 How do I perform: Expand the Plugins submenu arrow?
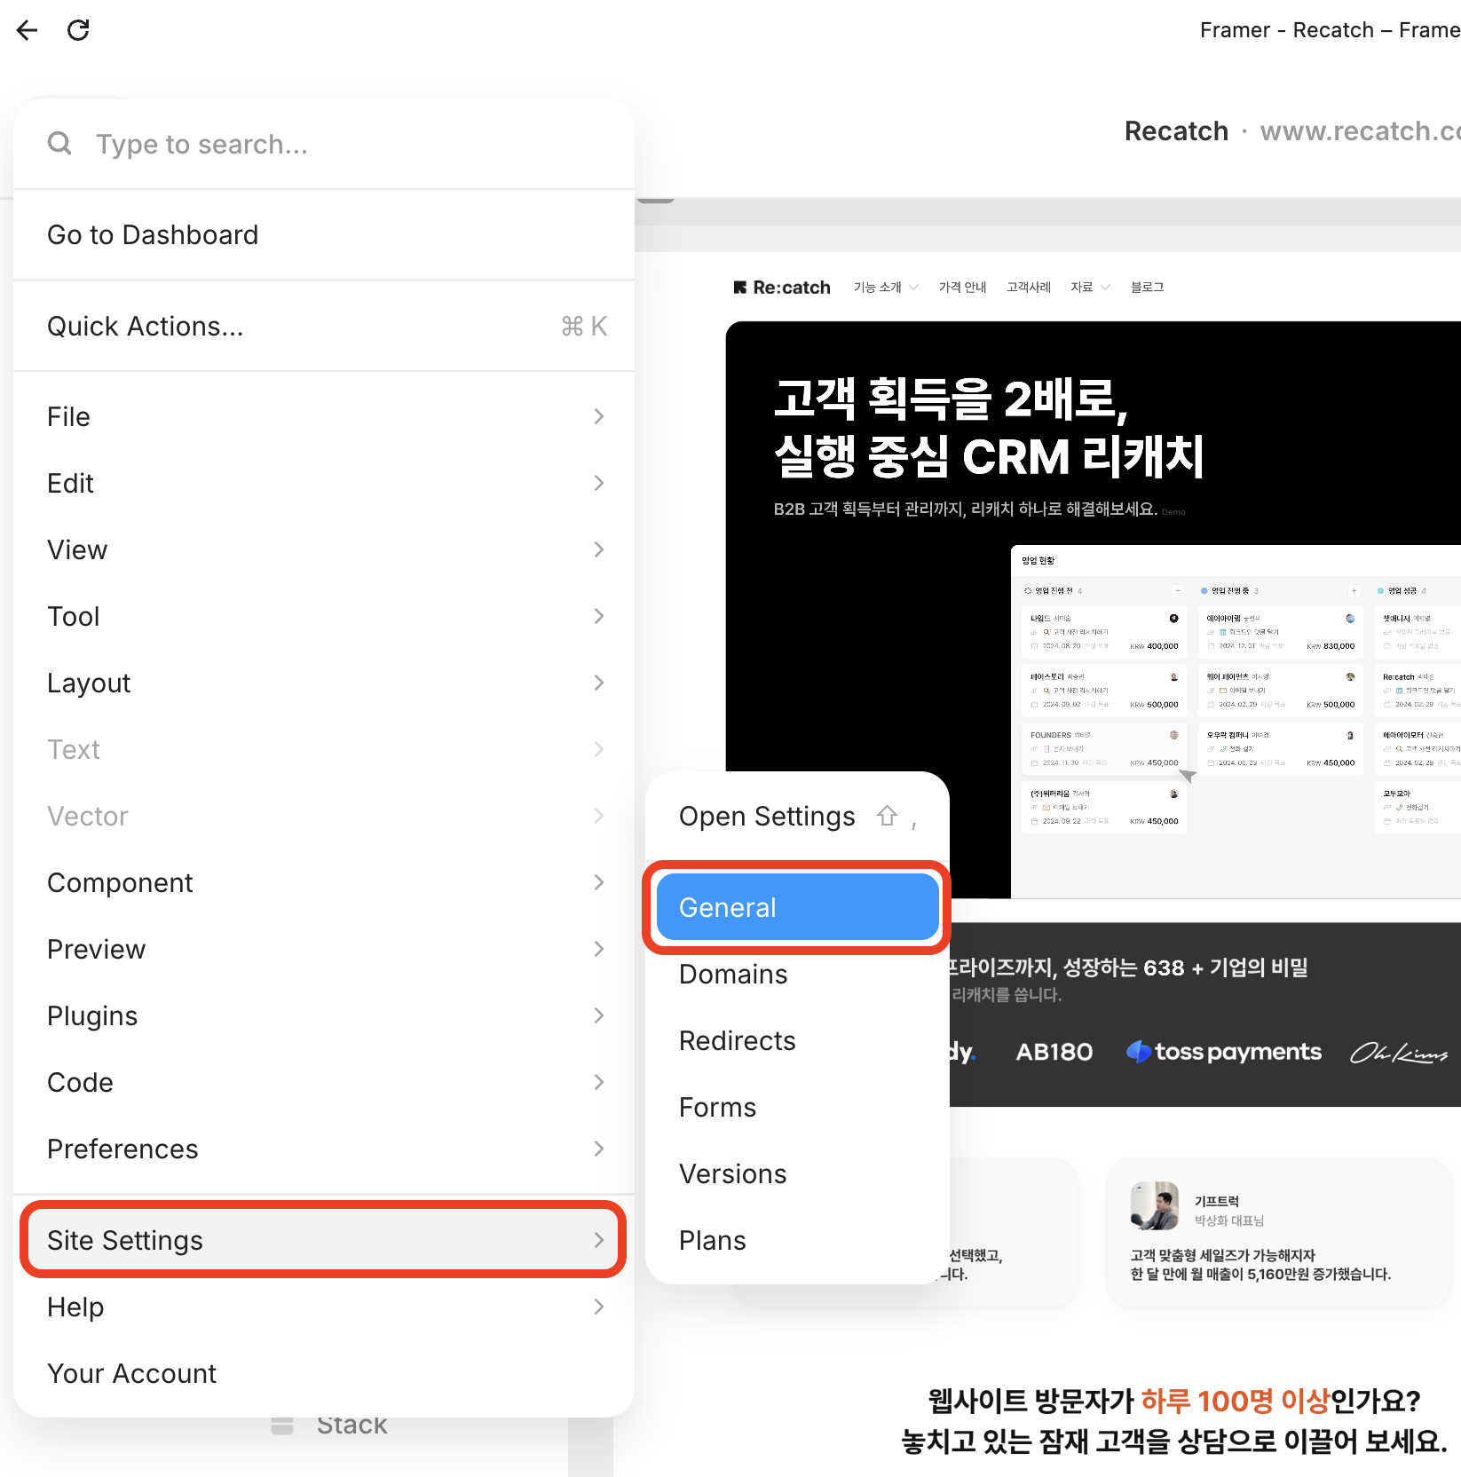(599, 1015)
